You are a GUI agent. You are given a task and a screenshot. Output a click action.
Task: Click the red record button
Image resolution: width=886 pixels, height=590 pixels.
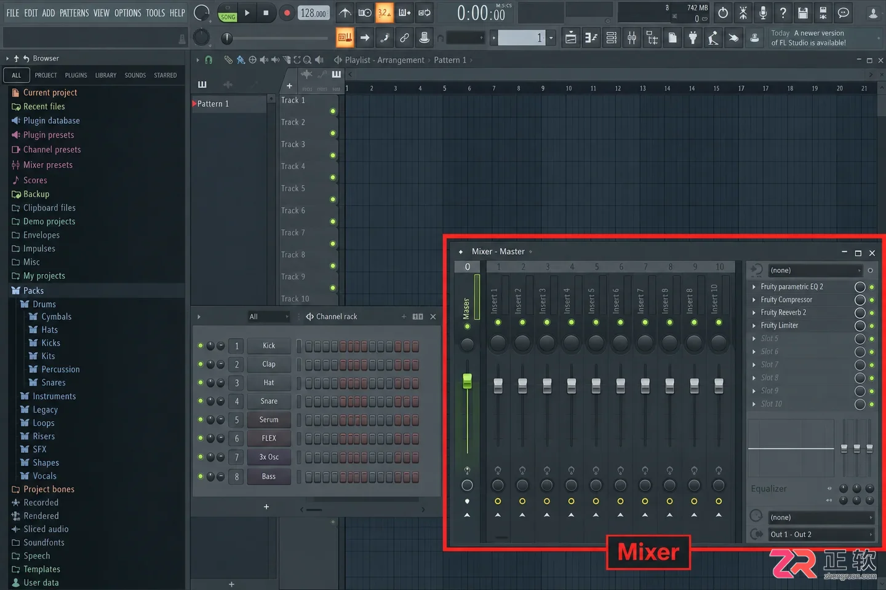pyautogui.click(x=287, y=12)
